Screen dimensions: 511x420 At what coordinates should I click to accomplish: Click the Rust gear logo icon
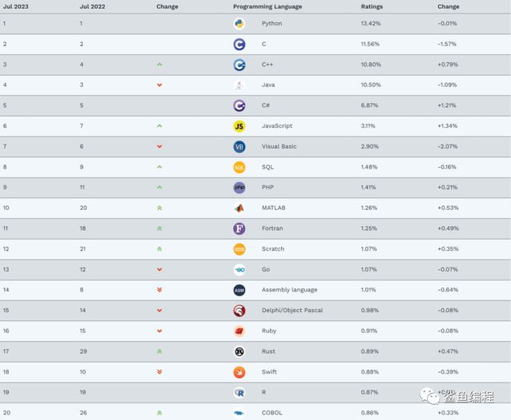tap(240, 351)
